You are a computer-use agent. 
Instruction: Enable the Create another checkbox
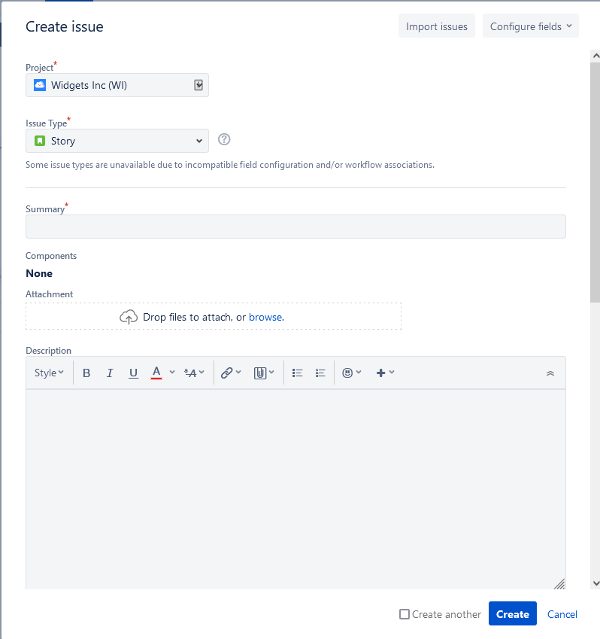coord(405,614)
